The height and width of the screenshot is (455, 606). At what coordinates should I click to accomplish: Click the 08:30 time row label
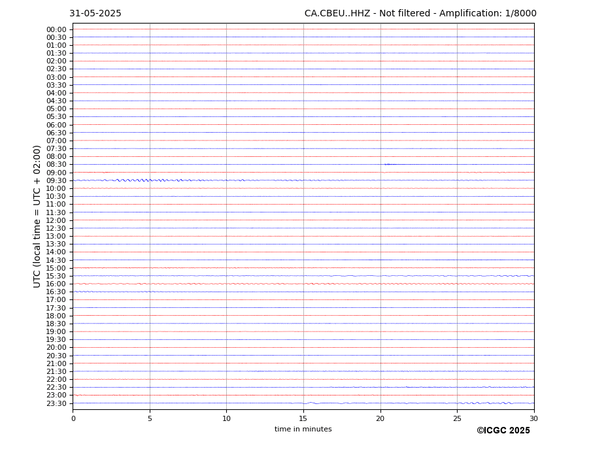56,165
